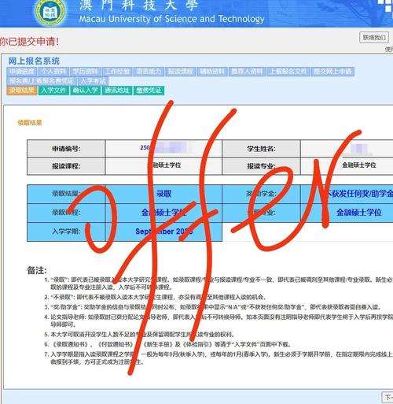The height and width of the screenshot is (404, 393).
Task: Click 金融硕士学位 value beside 报读专业
Action: (x=359, y=165)
